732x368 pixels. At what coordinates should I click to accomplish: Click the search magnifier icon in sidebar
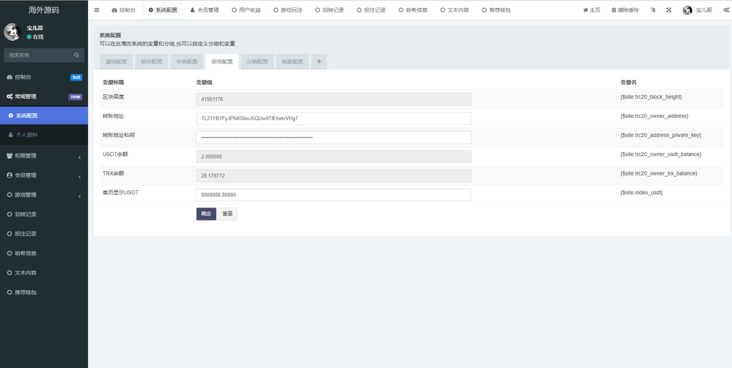point(77,55)
